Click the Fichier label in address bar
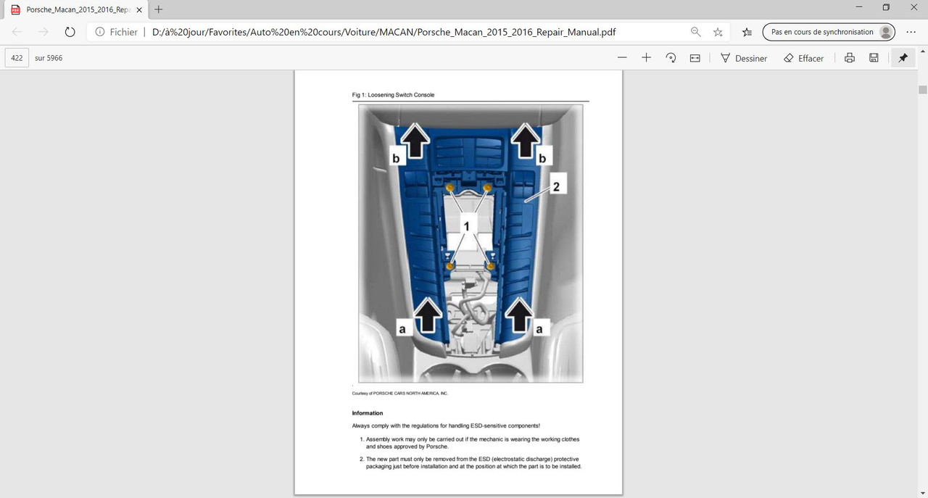 coord(123,32)
